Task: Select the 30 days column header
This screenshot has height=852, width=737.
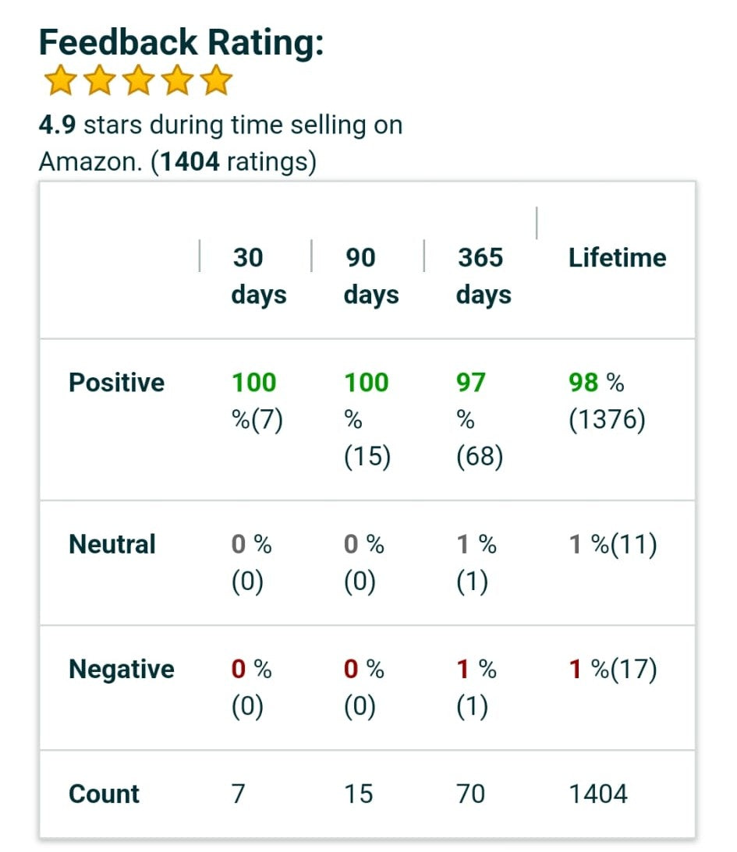Action: point(258,276)
